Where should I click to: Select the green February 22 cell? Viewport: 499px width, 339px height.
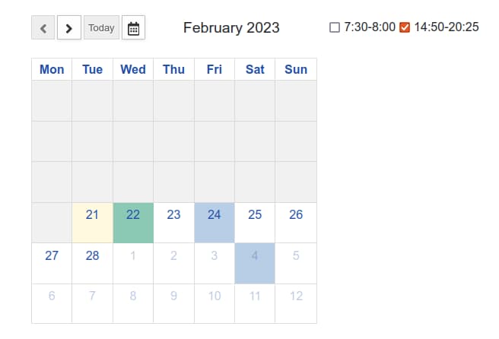point(133,222)
